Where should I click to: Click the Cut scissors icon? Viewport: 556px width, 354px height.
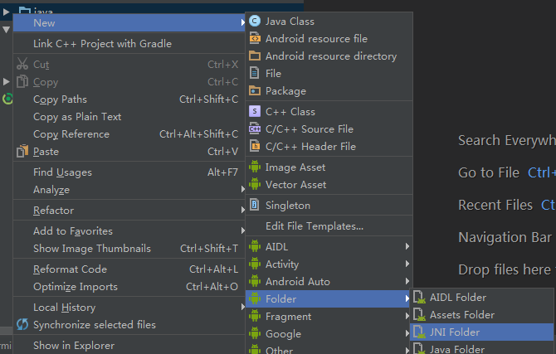tap(22, 64)
